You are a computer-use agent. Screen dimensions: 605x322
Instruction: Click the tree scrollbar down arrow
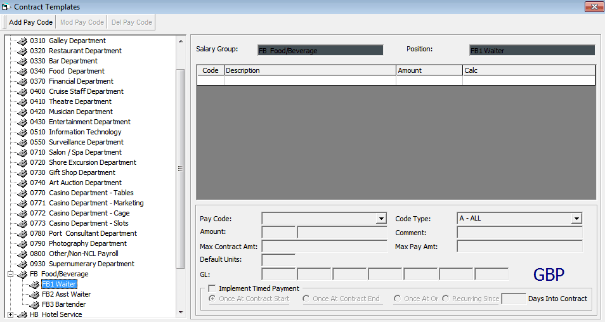pos(181,312)
